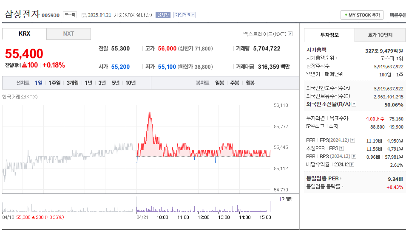Image resolution: width=406 pixels, height=230 pixels.
Task: Click the 동일업종 등락률 arrow link
Action: pyautogui.click(x=342, y=186)
